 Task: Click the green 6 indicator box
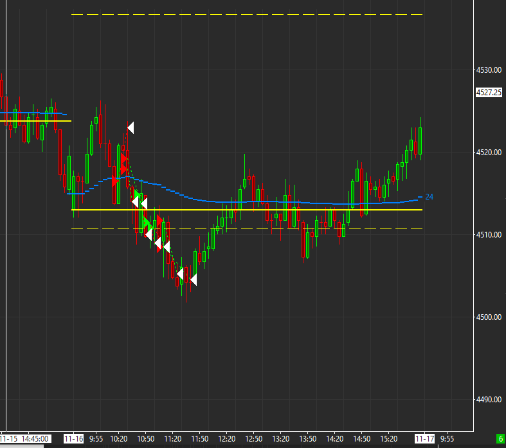[501, 439]
